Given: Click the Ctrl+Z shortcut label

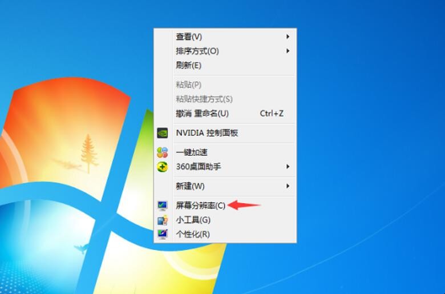Looking at the screenshot, I should click(272, 114).
